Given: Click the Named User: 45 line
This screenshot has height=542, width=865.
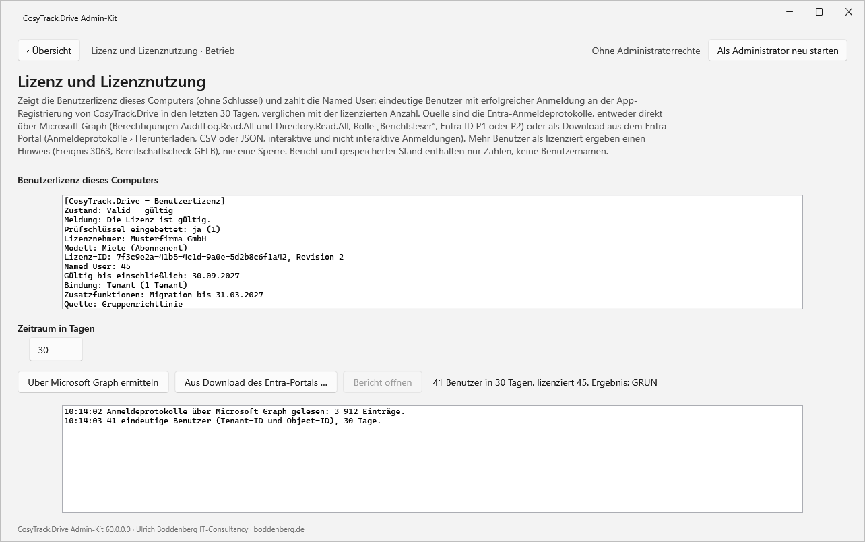Looking at the screenshot, I should 97,266.
